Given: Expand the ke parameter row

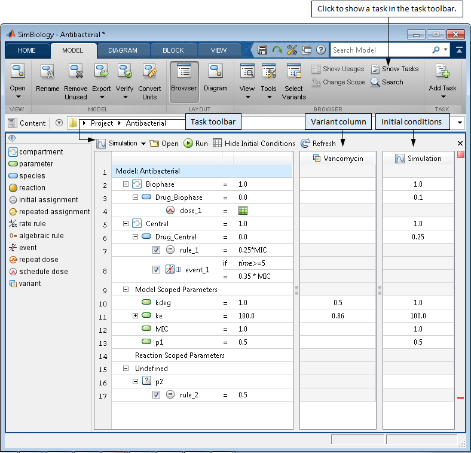Looking at the screenshot, I should 136,316.
